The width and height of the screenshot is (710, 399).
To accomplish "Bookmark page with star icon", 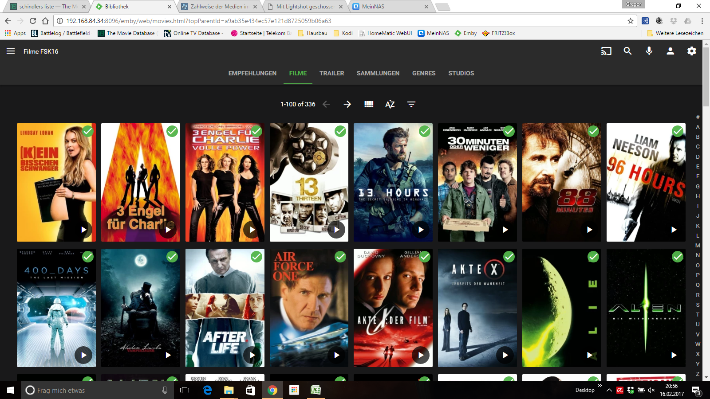I will 630,21.
